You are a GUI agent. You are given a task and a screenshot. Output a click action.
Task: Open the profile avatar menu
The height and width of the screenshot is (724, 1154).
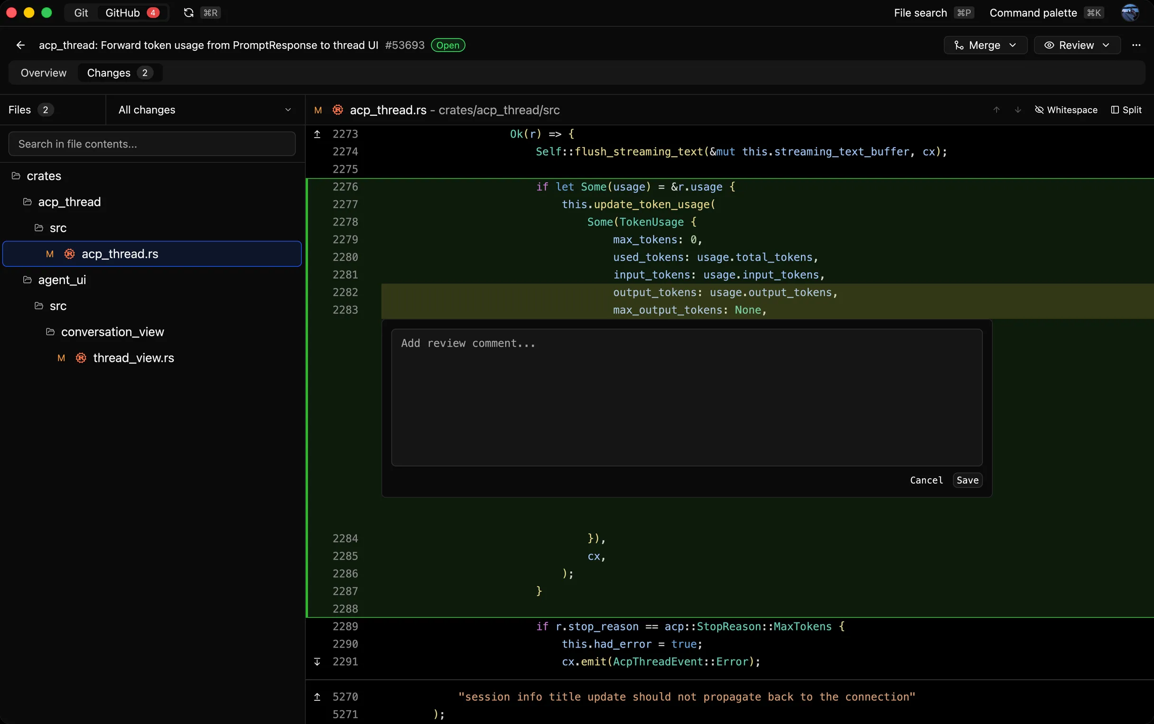click(1130, 12)
